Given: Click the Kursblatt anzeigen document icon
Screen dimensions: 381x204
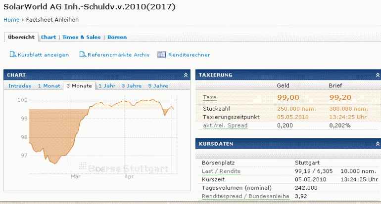Looking at the screenshot, I should (x=13, y=54).
